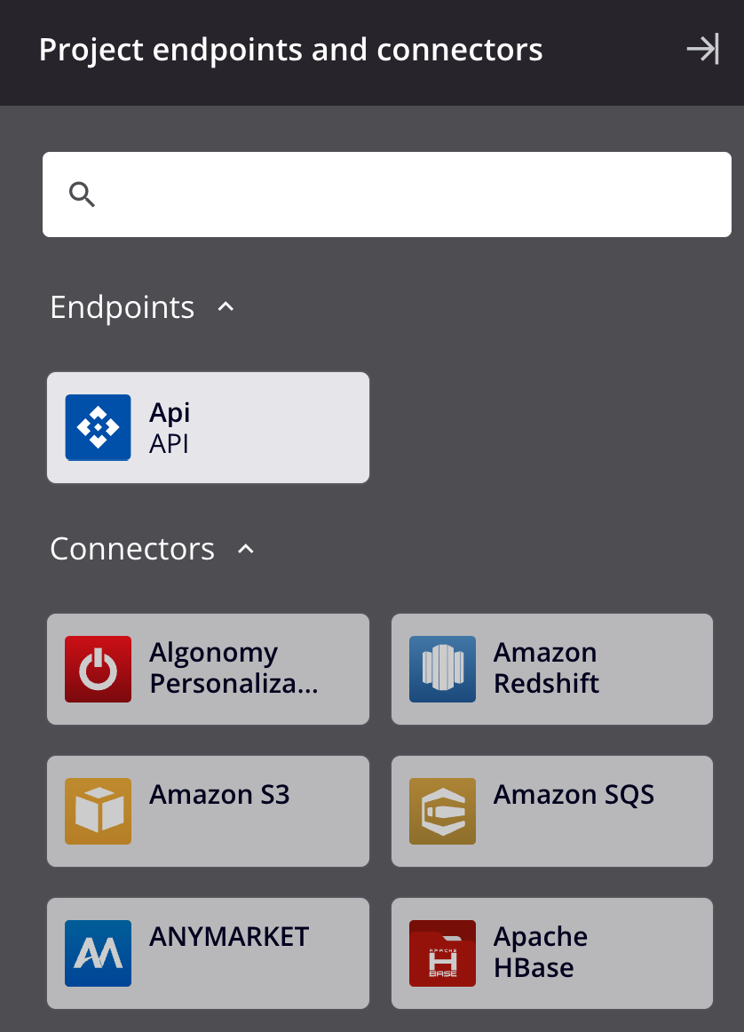Click the search input field
This screenshot has width=744, height=1032.
(x=386, y=194)
